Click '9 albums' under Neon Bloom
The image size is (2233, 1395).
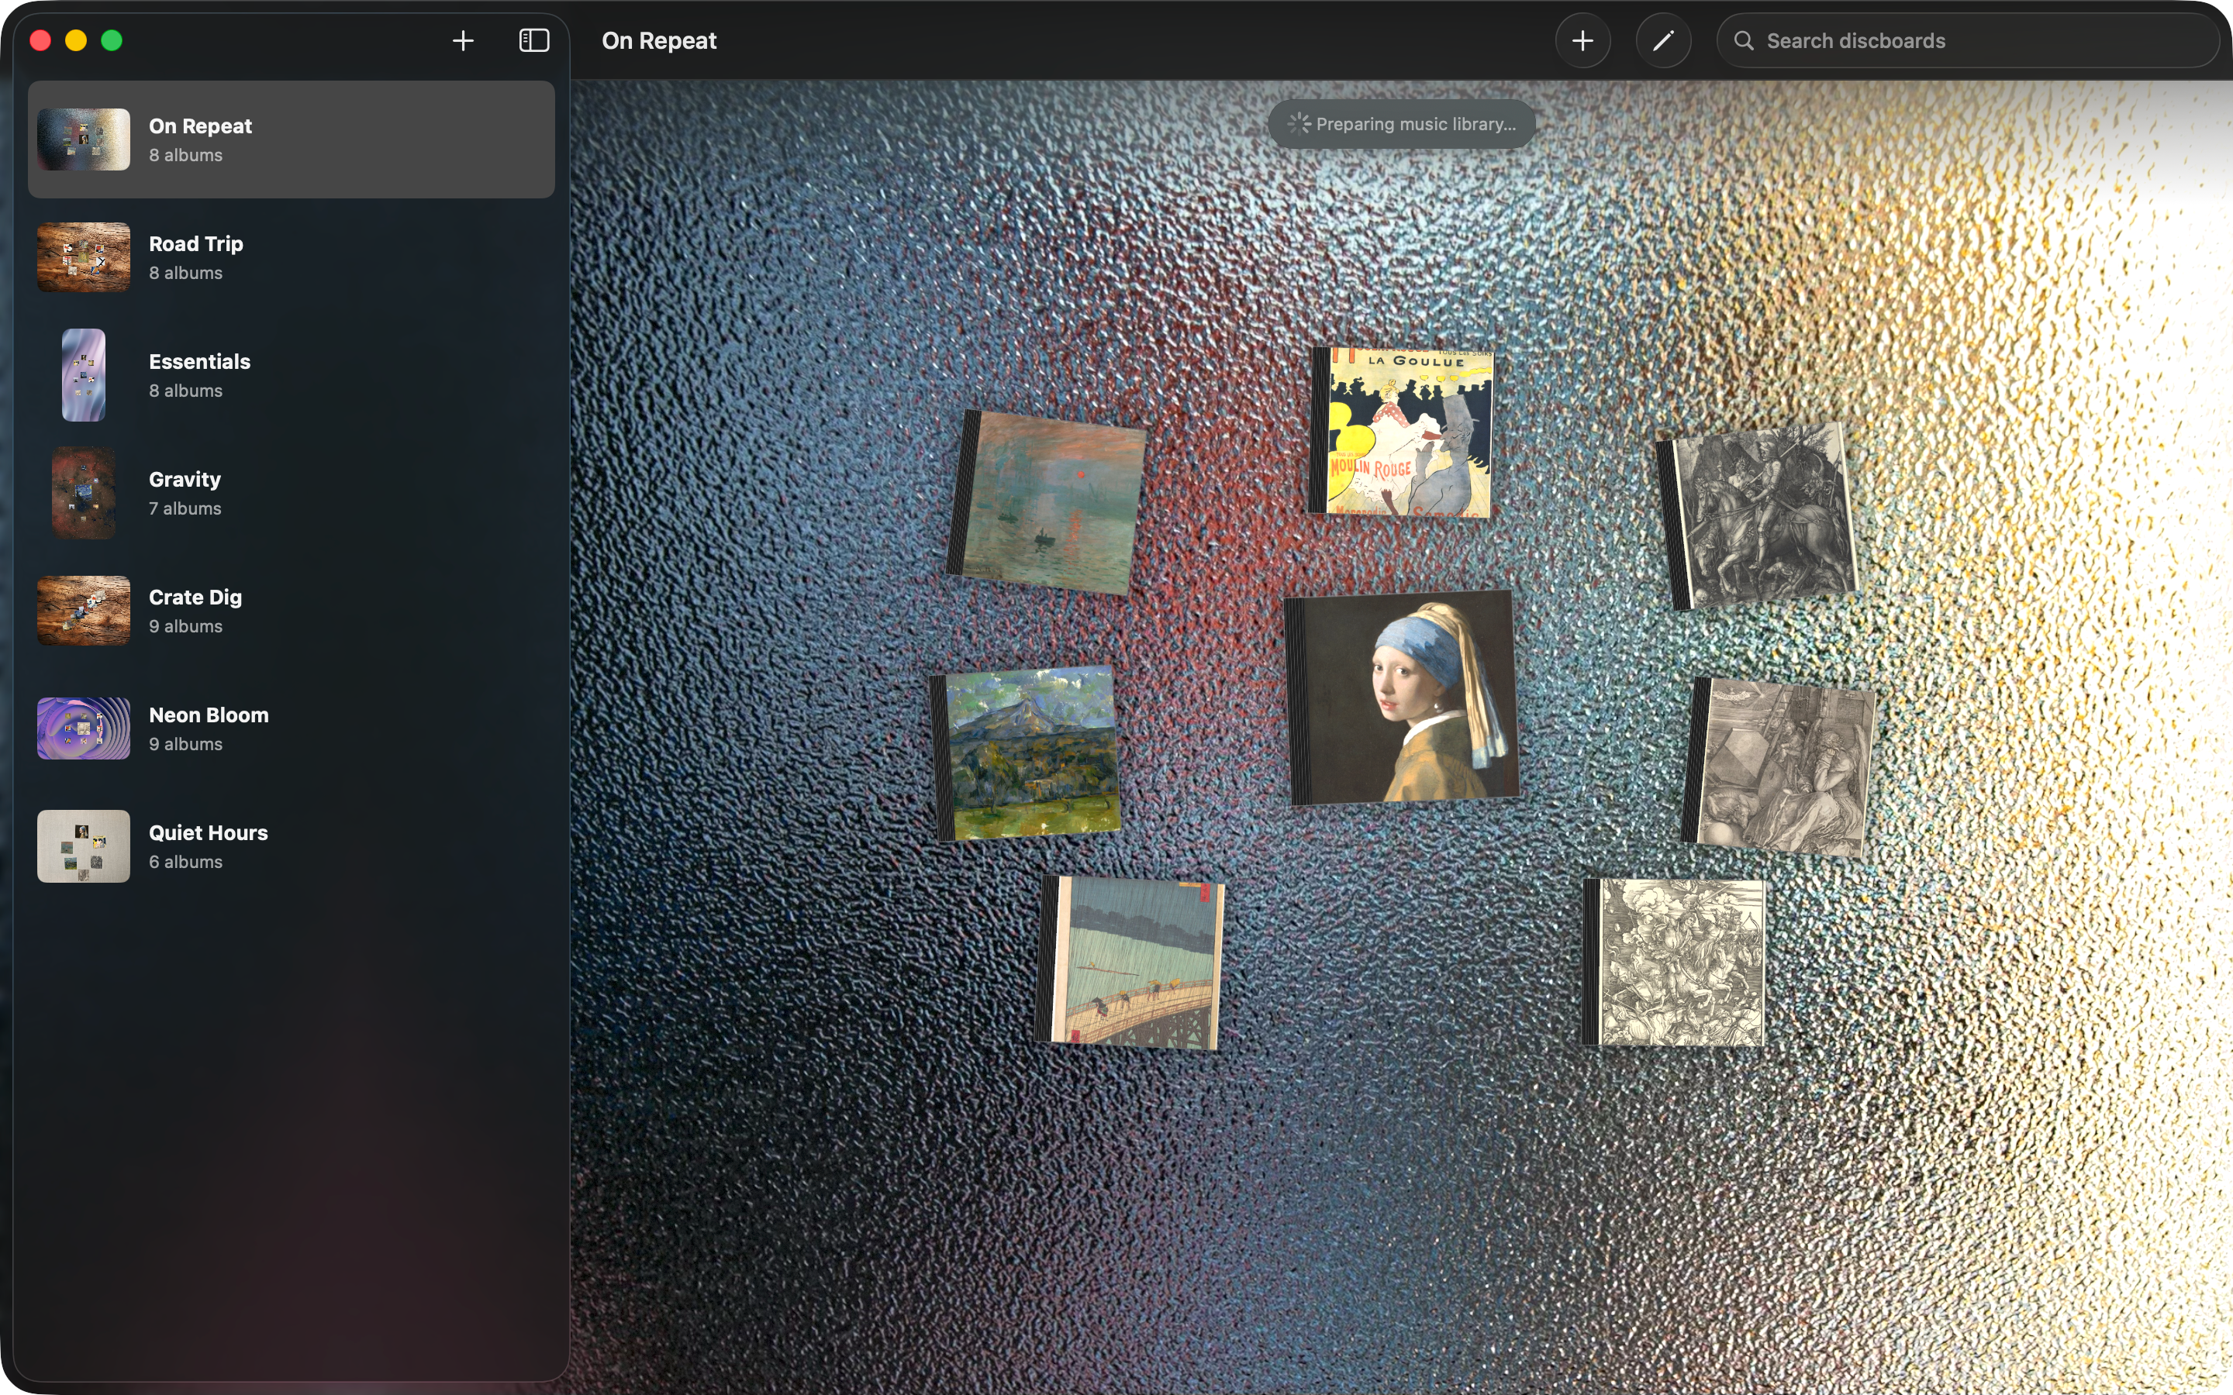[185, 744]
